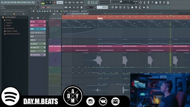190x107 pixels.
Task: Open the Playlist view icon
Action: (x=113, y=7)
